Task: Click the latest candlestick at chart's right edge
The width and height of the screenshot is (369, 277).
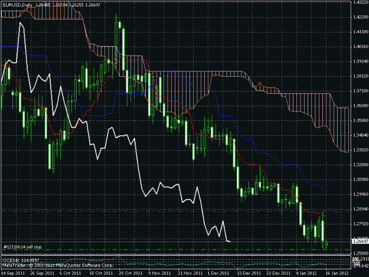Action: click(326, 244)
